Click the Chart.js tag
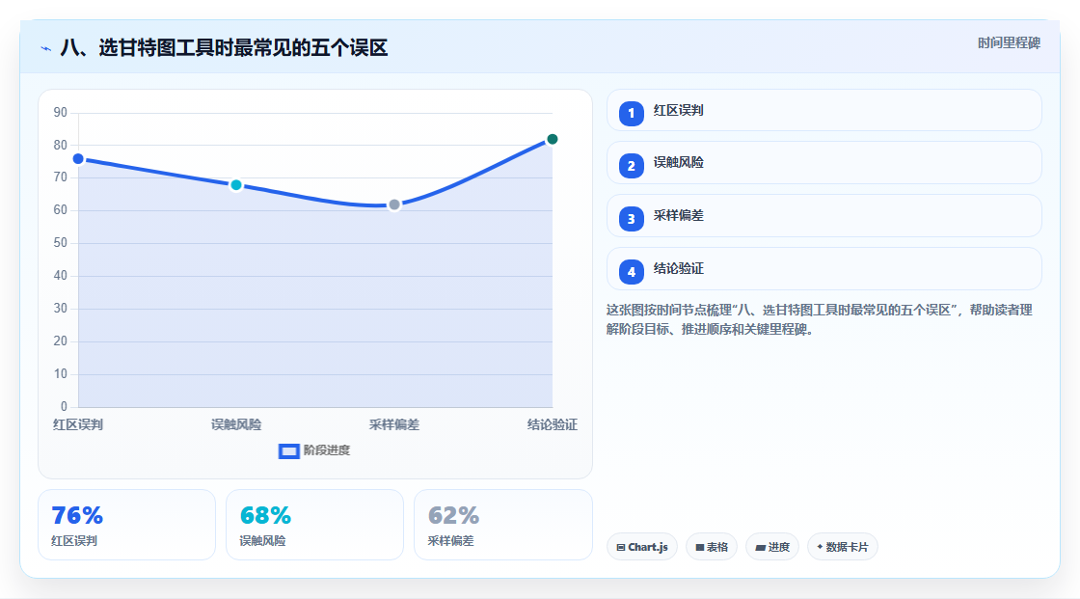 point(642,547)
